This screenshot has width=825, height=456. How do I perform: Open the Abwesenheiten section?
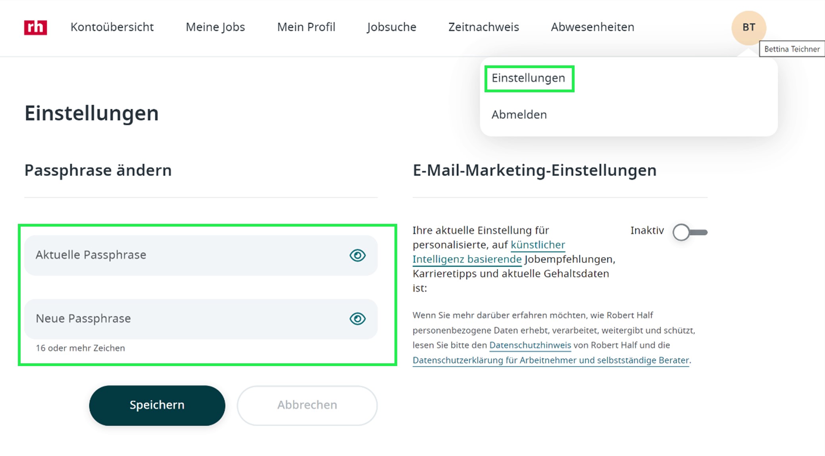[592, 27]
